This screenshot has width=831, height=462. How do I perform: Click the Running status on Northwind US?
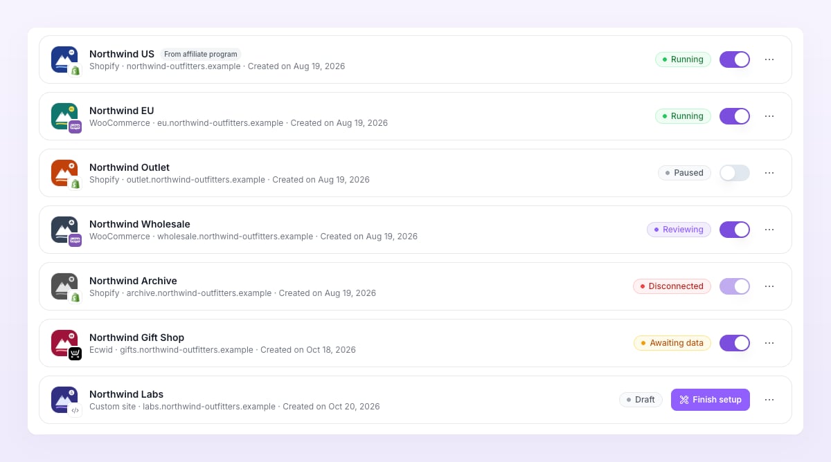pyautogui.click(x=683, y=59)
